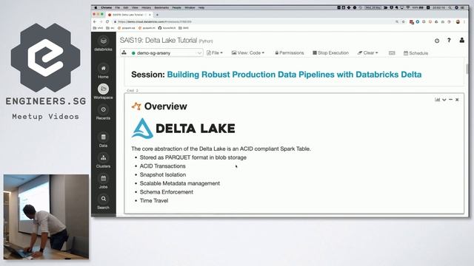Click the Overview heading
The width and height of the screenshot is (474, 266).
coord(165,106)
